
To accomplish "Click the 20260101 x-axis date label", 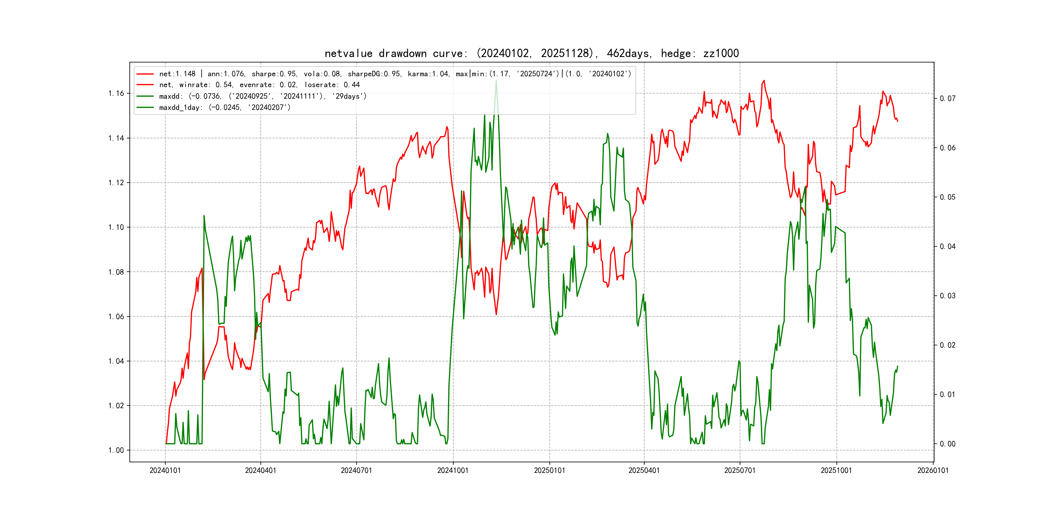I will (933, 471).
